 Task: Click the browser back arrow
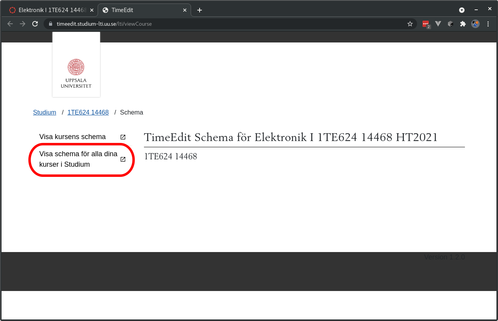tap(10, 24)
